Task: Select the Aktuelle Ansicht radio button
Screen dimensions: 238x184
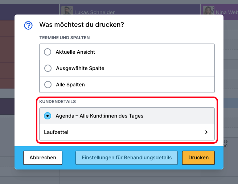Action: [48, 52]
